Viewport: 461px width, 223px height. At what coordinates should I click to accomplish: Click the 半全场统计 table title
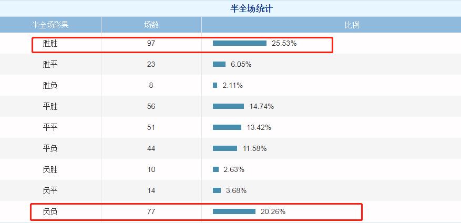click(252, 8)
